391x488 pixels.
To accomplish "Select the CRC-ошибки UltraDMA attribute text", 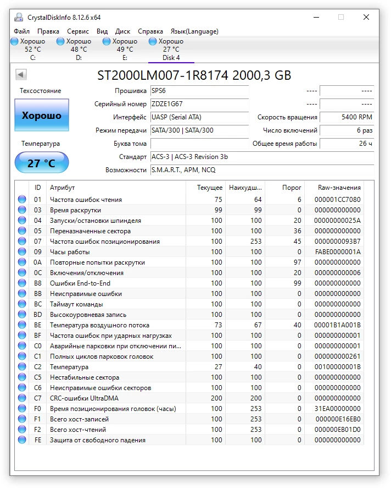I will pos(84,398).
